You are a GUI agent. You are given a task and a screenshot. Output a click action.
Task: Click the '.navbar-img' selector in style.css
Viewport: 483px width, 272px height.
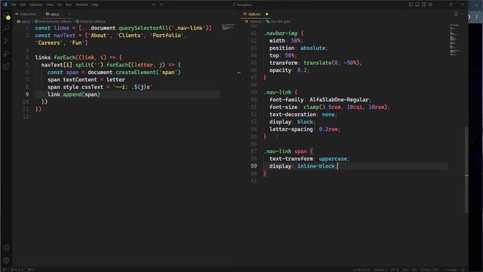pos(280,33)
